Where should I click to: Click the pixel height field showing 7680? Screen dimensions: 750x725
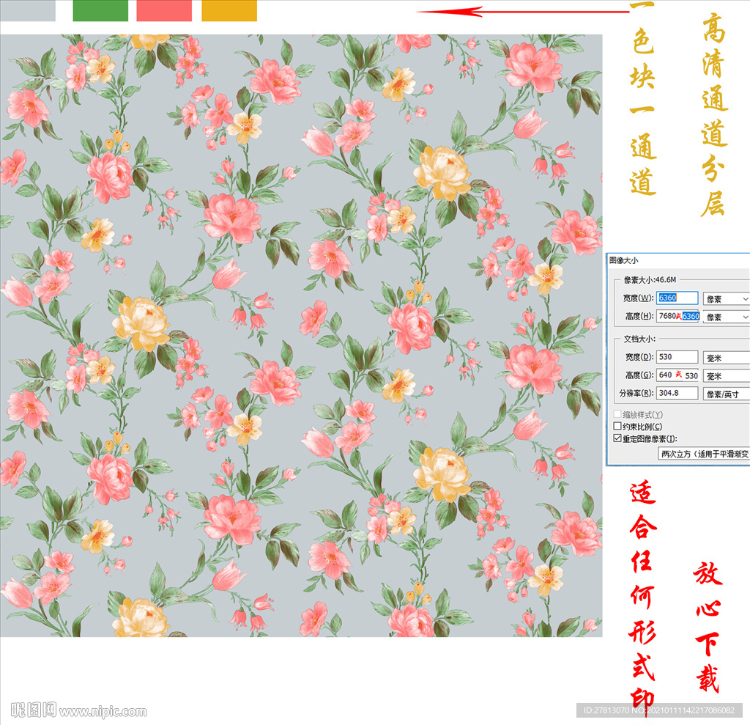(677, 316)
